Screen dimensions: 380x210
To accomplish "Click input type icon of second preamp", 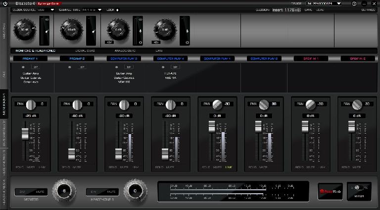I will [94, 31].
